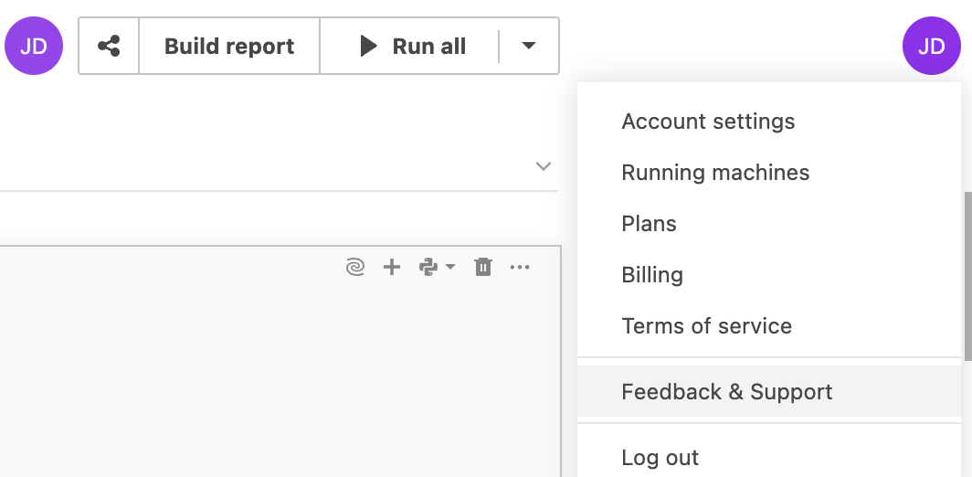Click Log out
972x477 pixels.
tap(660, 458)
